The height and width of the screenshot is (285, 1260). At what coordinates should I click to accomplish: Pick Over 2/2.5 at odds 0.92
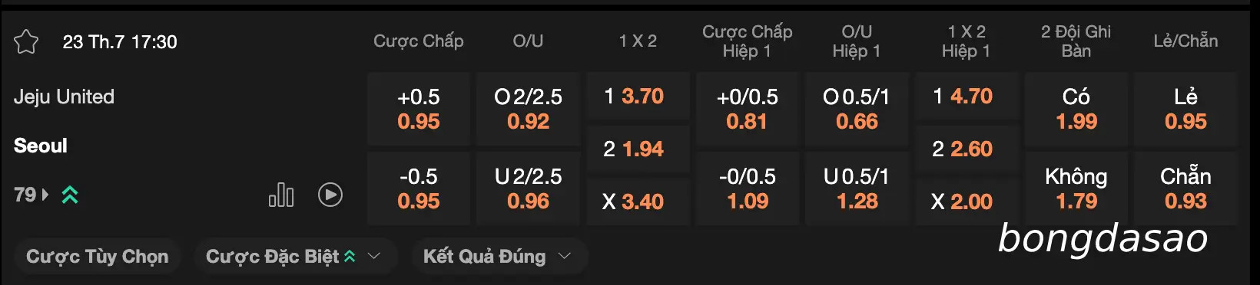click(528, 109)
